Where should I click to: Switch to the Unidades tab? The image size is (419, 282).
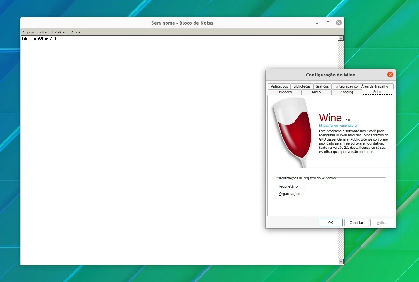(284, 92)
